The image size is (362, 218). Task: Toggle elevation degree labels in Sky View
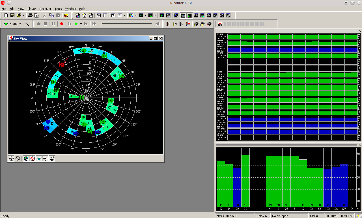click(52, 158)
